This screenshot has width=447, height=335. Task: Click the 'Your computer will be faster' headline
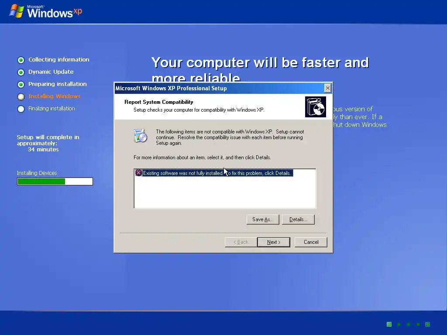(x=260, y=68)
